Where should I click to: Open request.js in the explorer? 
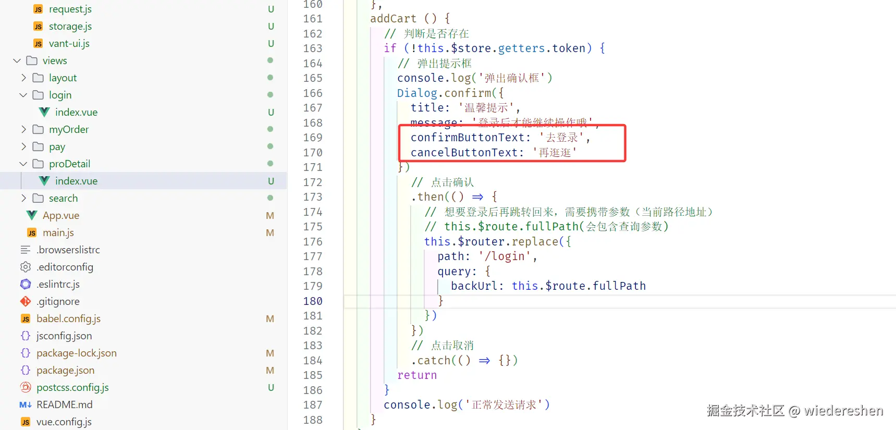point(70,9)
